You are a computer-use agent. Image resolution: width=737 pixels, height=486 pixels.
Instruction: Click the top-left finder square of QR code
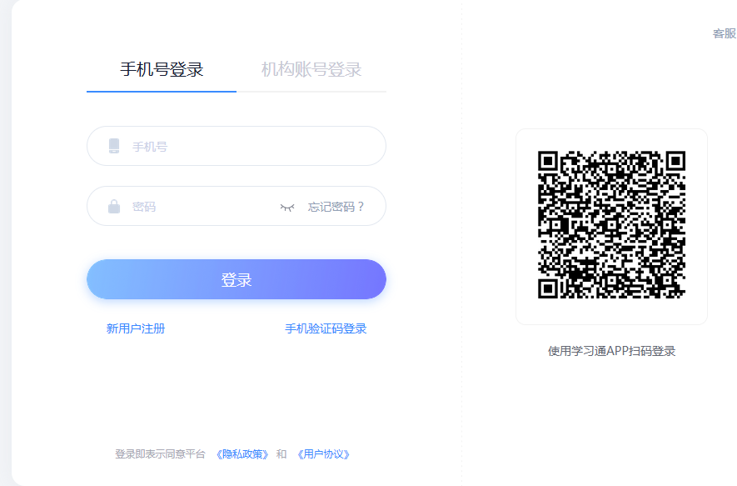[x=548, y=161]
